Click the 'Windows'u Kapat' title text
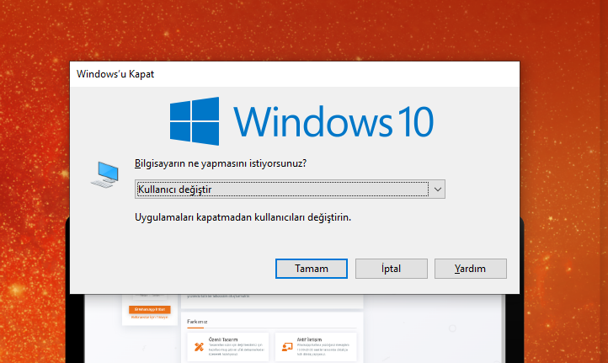The width and height of the screenshot is (608, 363). point(115,74)
